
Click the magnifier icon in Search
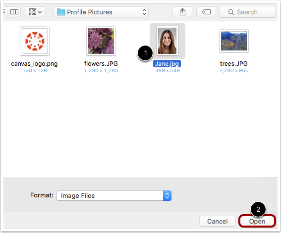coord(231,12)
